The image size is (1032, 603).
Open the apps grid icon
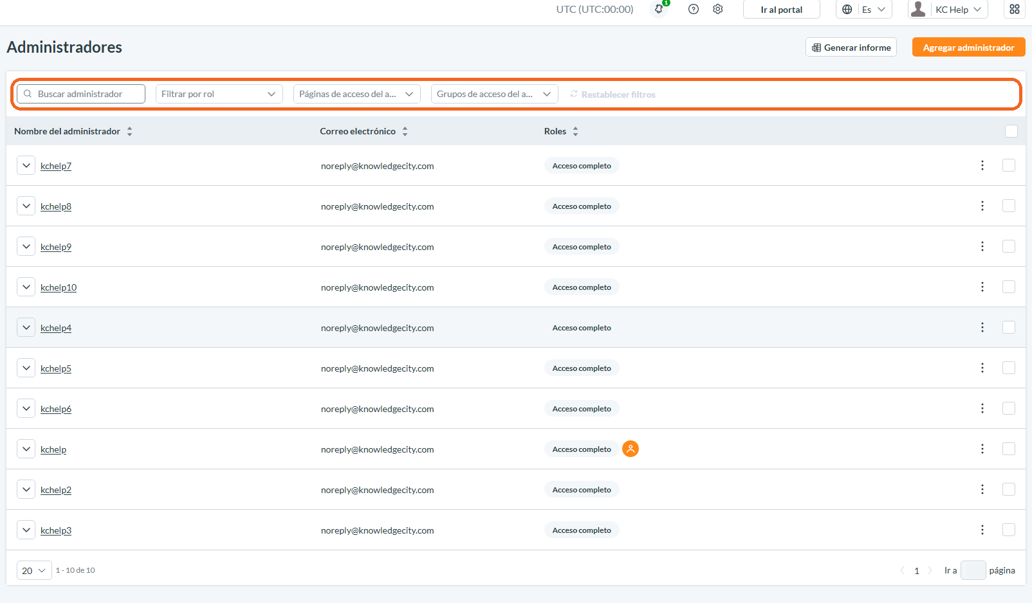click(x=1015, y=9)
